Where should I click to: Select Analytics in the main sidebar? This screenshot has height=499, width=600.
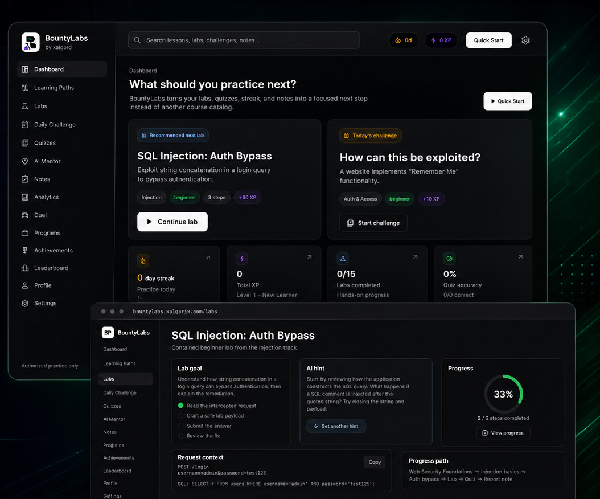coord(62,197)
